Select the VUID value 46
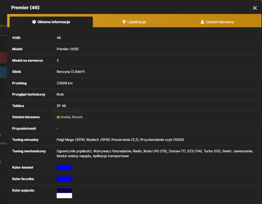The image size is (262, 204). click(x=59, y=38)
